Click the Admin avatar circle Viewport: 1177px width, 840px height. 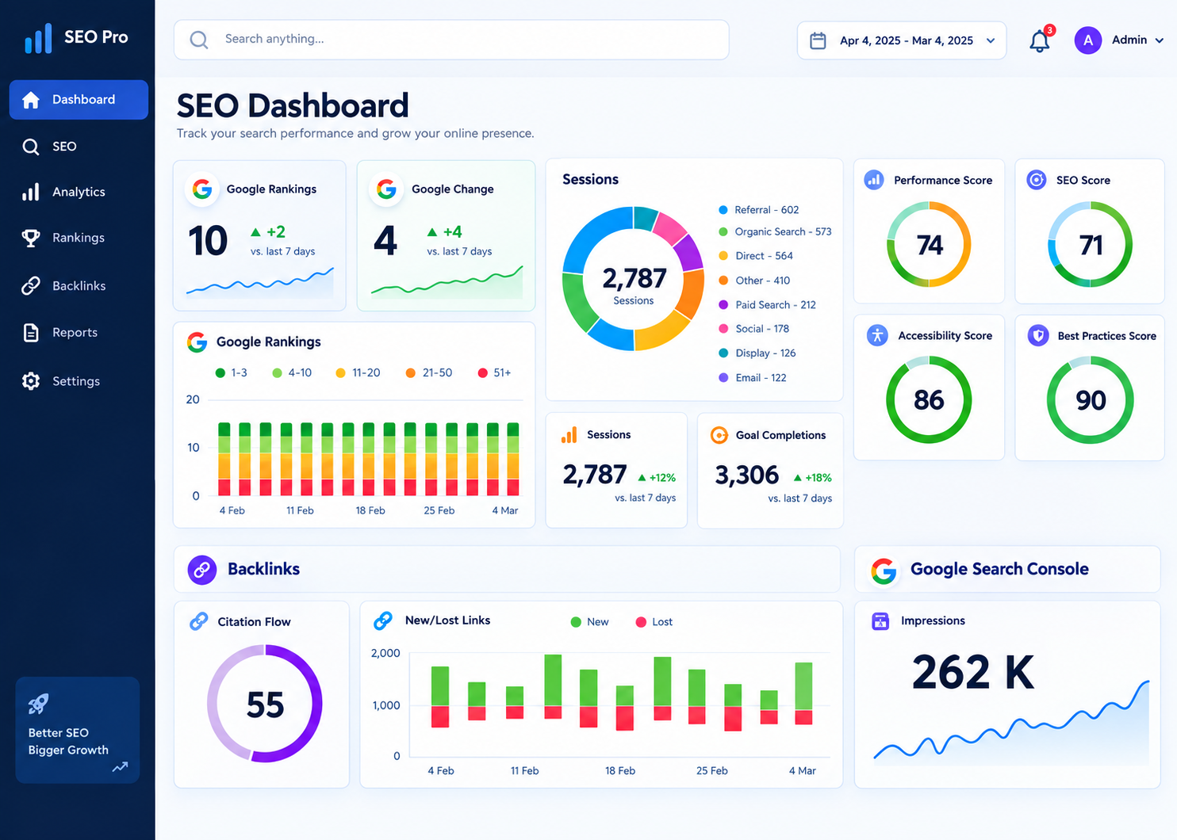pyautogui.click(x=1087, y=40)
